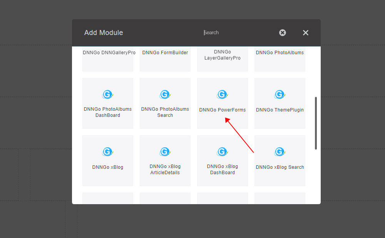
Task: Click the 'DNNGo xBlog' label text
Action: (x=108, y=167)
